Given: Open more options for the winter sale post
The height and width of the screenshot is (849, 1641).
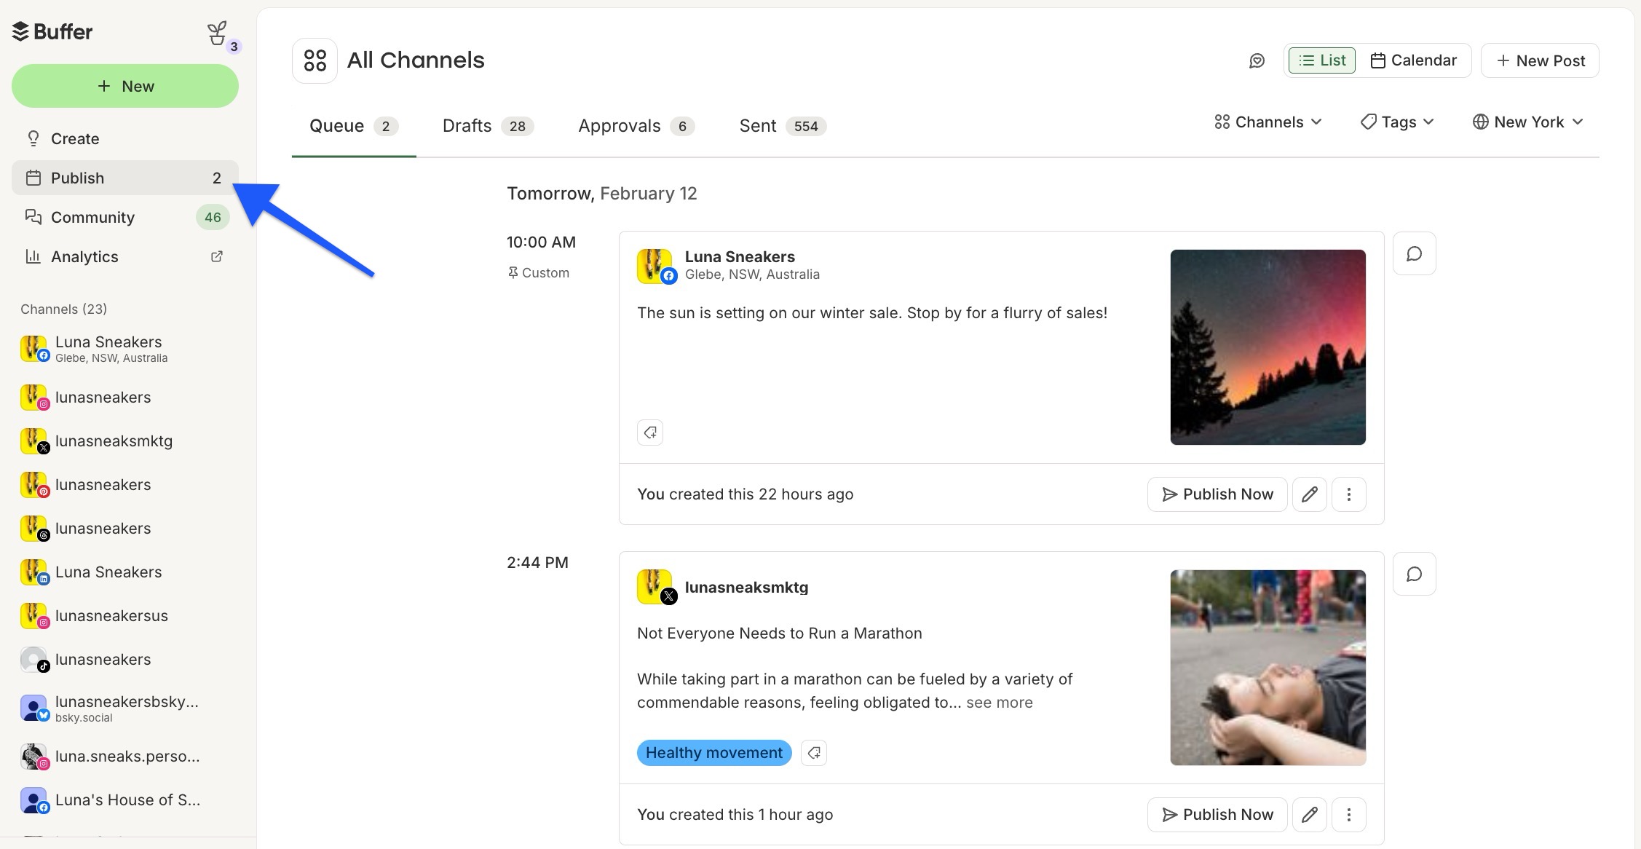Looking at the screenshot, I should [1349, 494].
